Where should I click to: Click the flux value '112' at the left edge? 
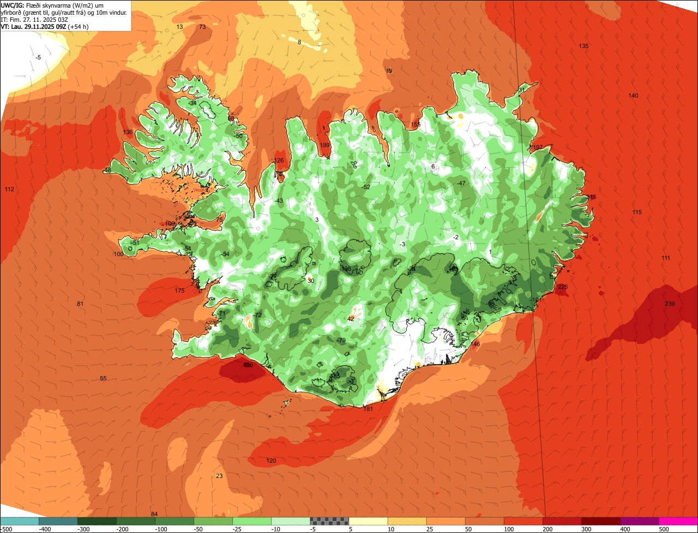point(9,189)
